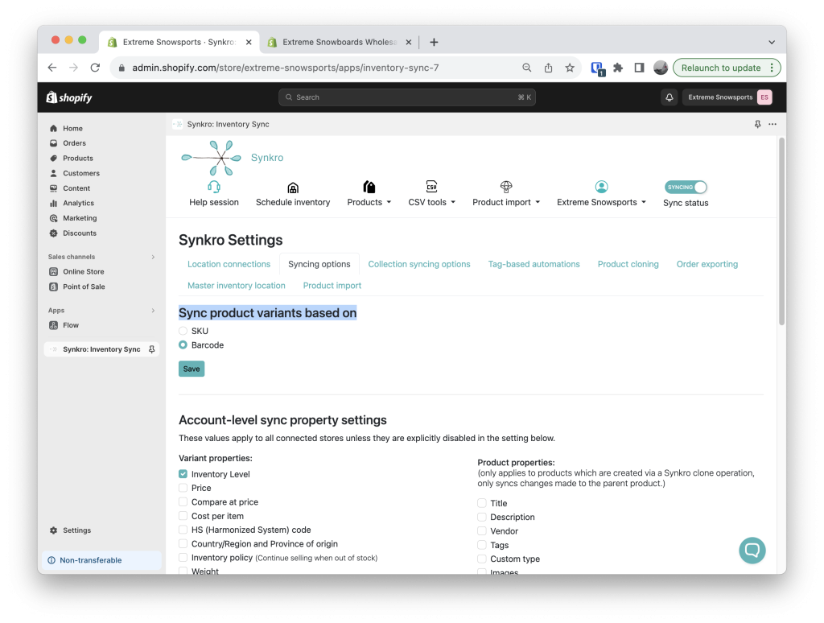Open the live chat bubble widget

(x=752, y=550)
